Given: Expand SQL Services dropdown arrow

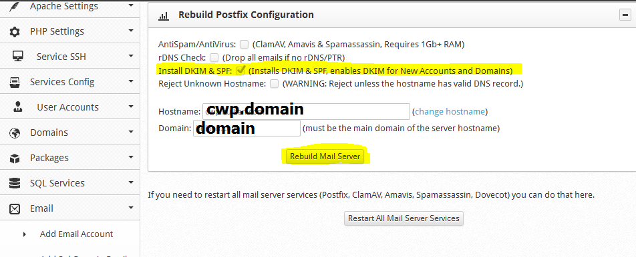Looking at the screenshot, I should 131,182.
